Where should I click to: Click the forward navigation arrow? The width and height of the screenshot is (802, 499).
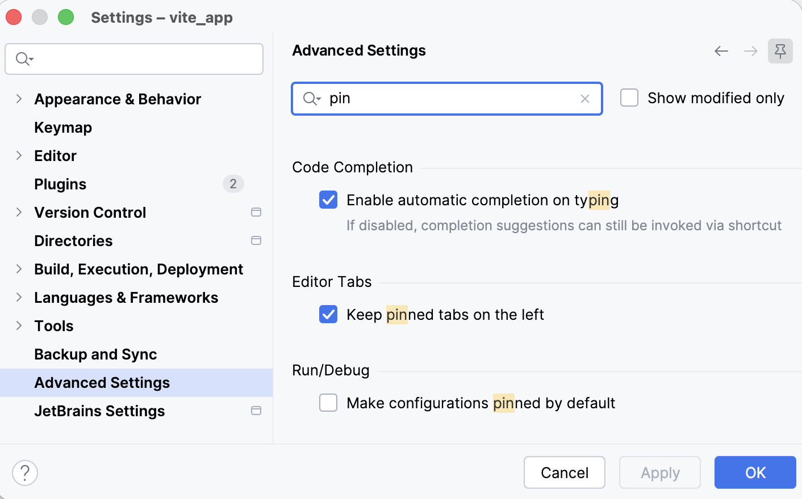tap(751, 51)
